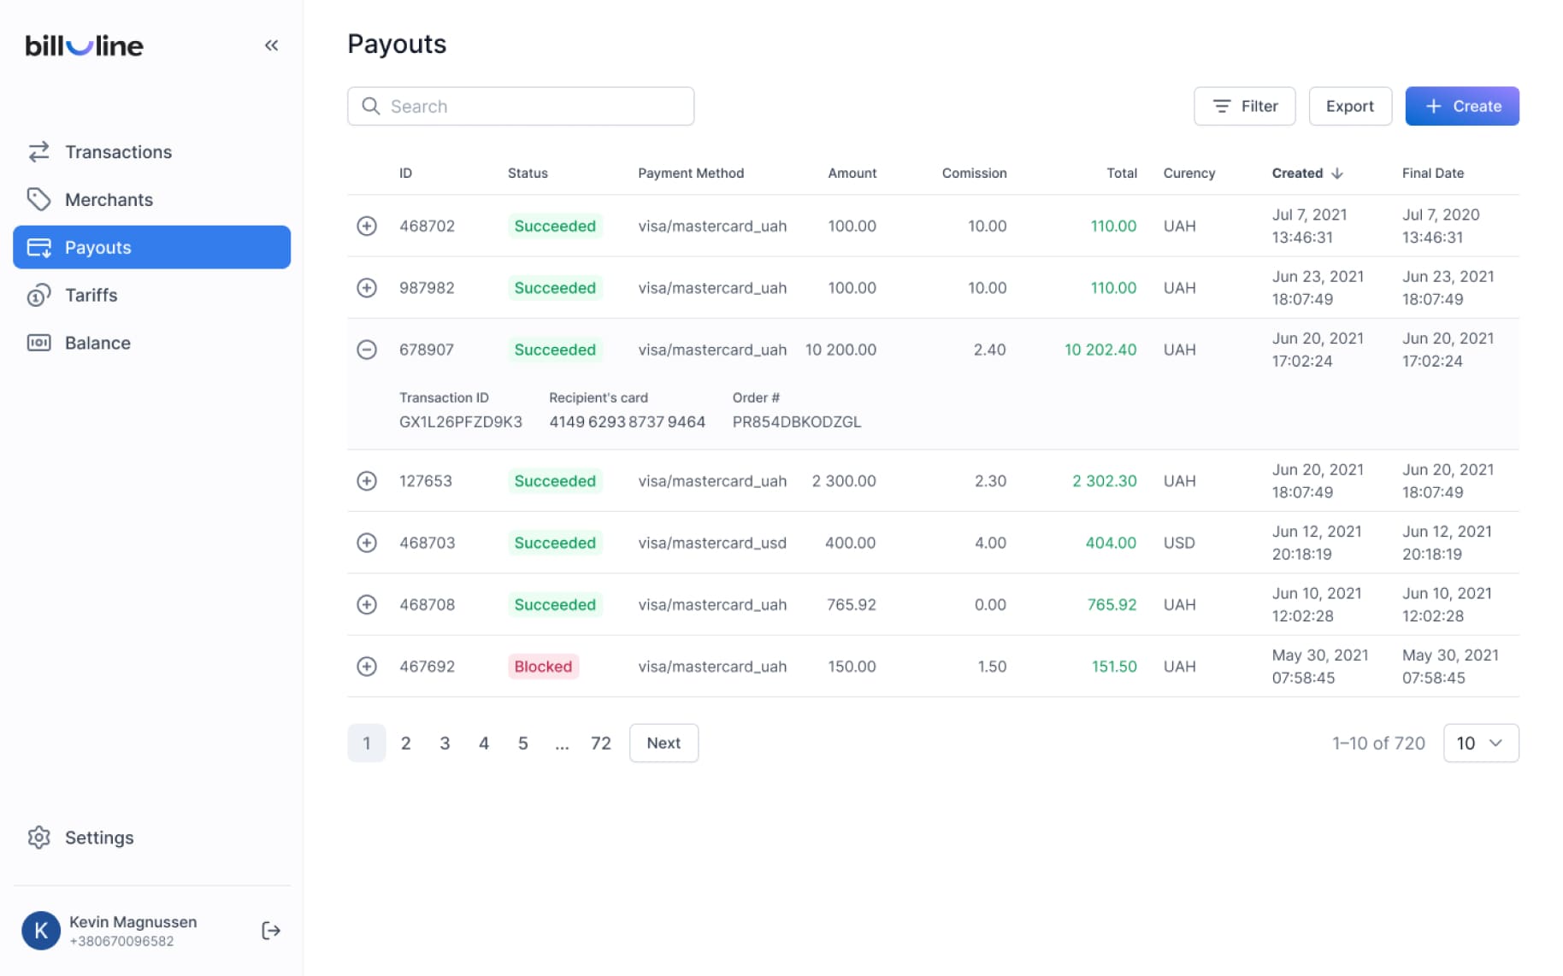Screen dimensions: 1563x976
Task: Expand the Blocked payout 467692
Action: click(367, 667)
